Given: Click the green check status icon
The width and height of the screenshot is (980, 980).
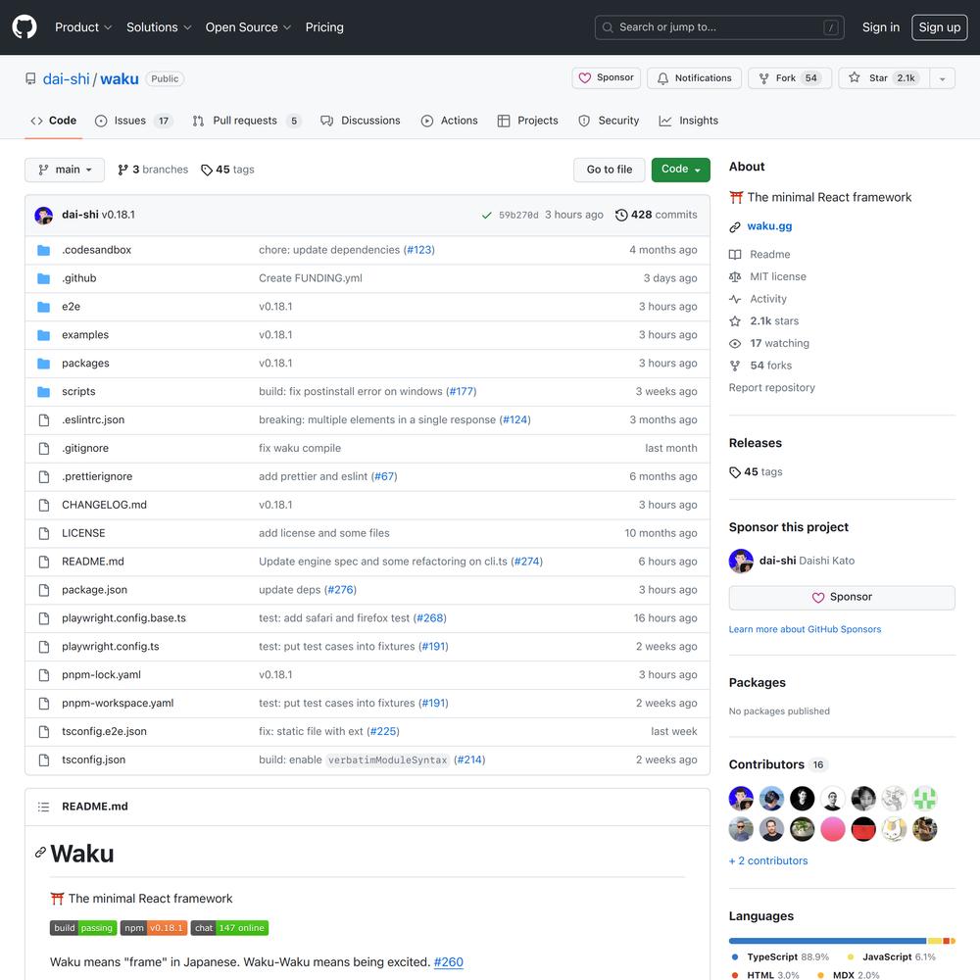Looking at the screenshot, I should tap(486, 215).
